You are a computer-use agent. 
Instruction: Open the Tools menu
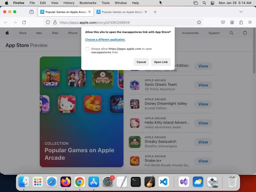coord(105,3)
